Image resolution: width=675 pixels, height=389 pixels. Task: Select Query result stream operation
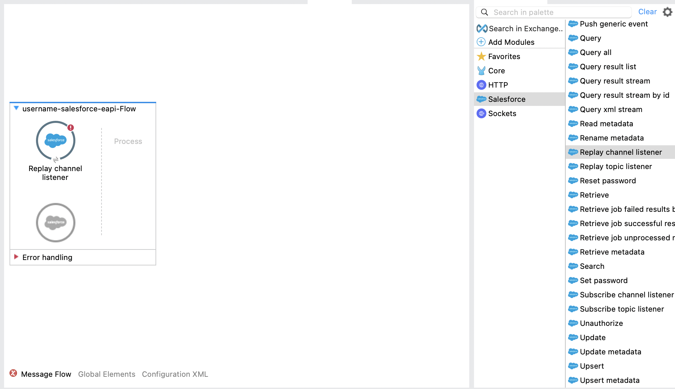[620, 81]
